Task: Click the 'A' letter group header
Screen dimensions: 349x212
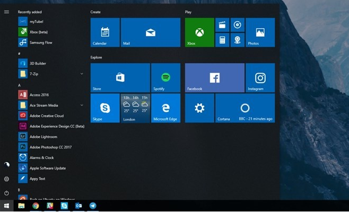Action: (x=19, y=85)
